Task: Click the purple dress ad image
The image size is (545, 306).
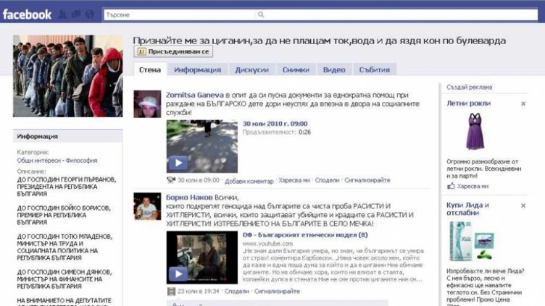Action: 475,132
